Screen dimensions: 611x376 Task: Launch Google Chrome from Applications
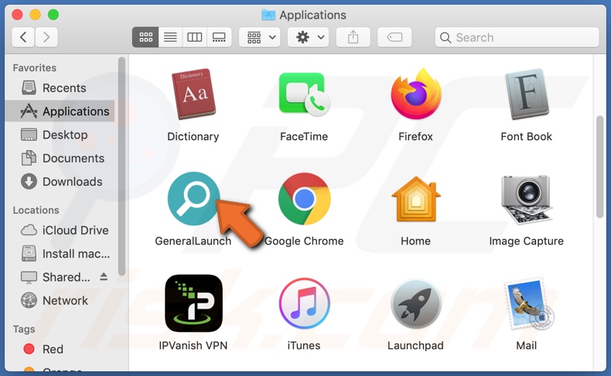pyautogui.click(x=304, y=199)
